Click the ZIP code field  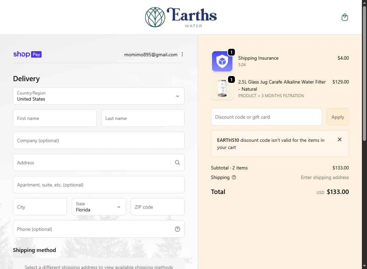pyautogui.click(x=158, y=207)
